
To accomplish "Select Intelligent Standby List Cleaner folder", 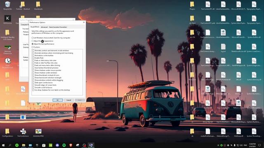I will click(x=7, y=35).
